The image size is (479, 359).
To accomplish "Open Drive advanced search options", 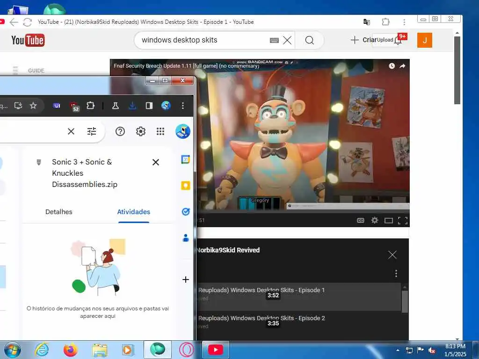I will coord(92,131).
